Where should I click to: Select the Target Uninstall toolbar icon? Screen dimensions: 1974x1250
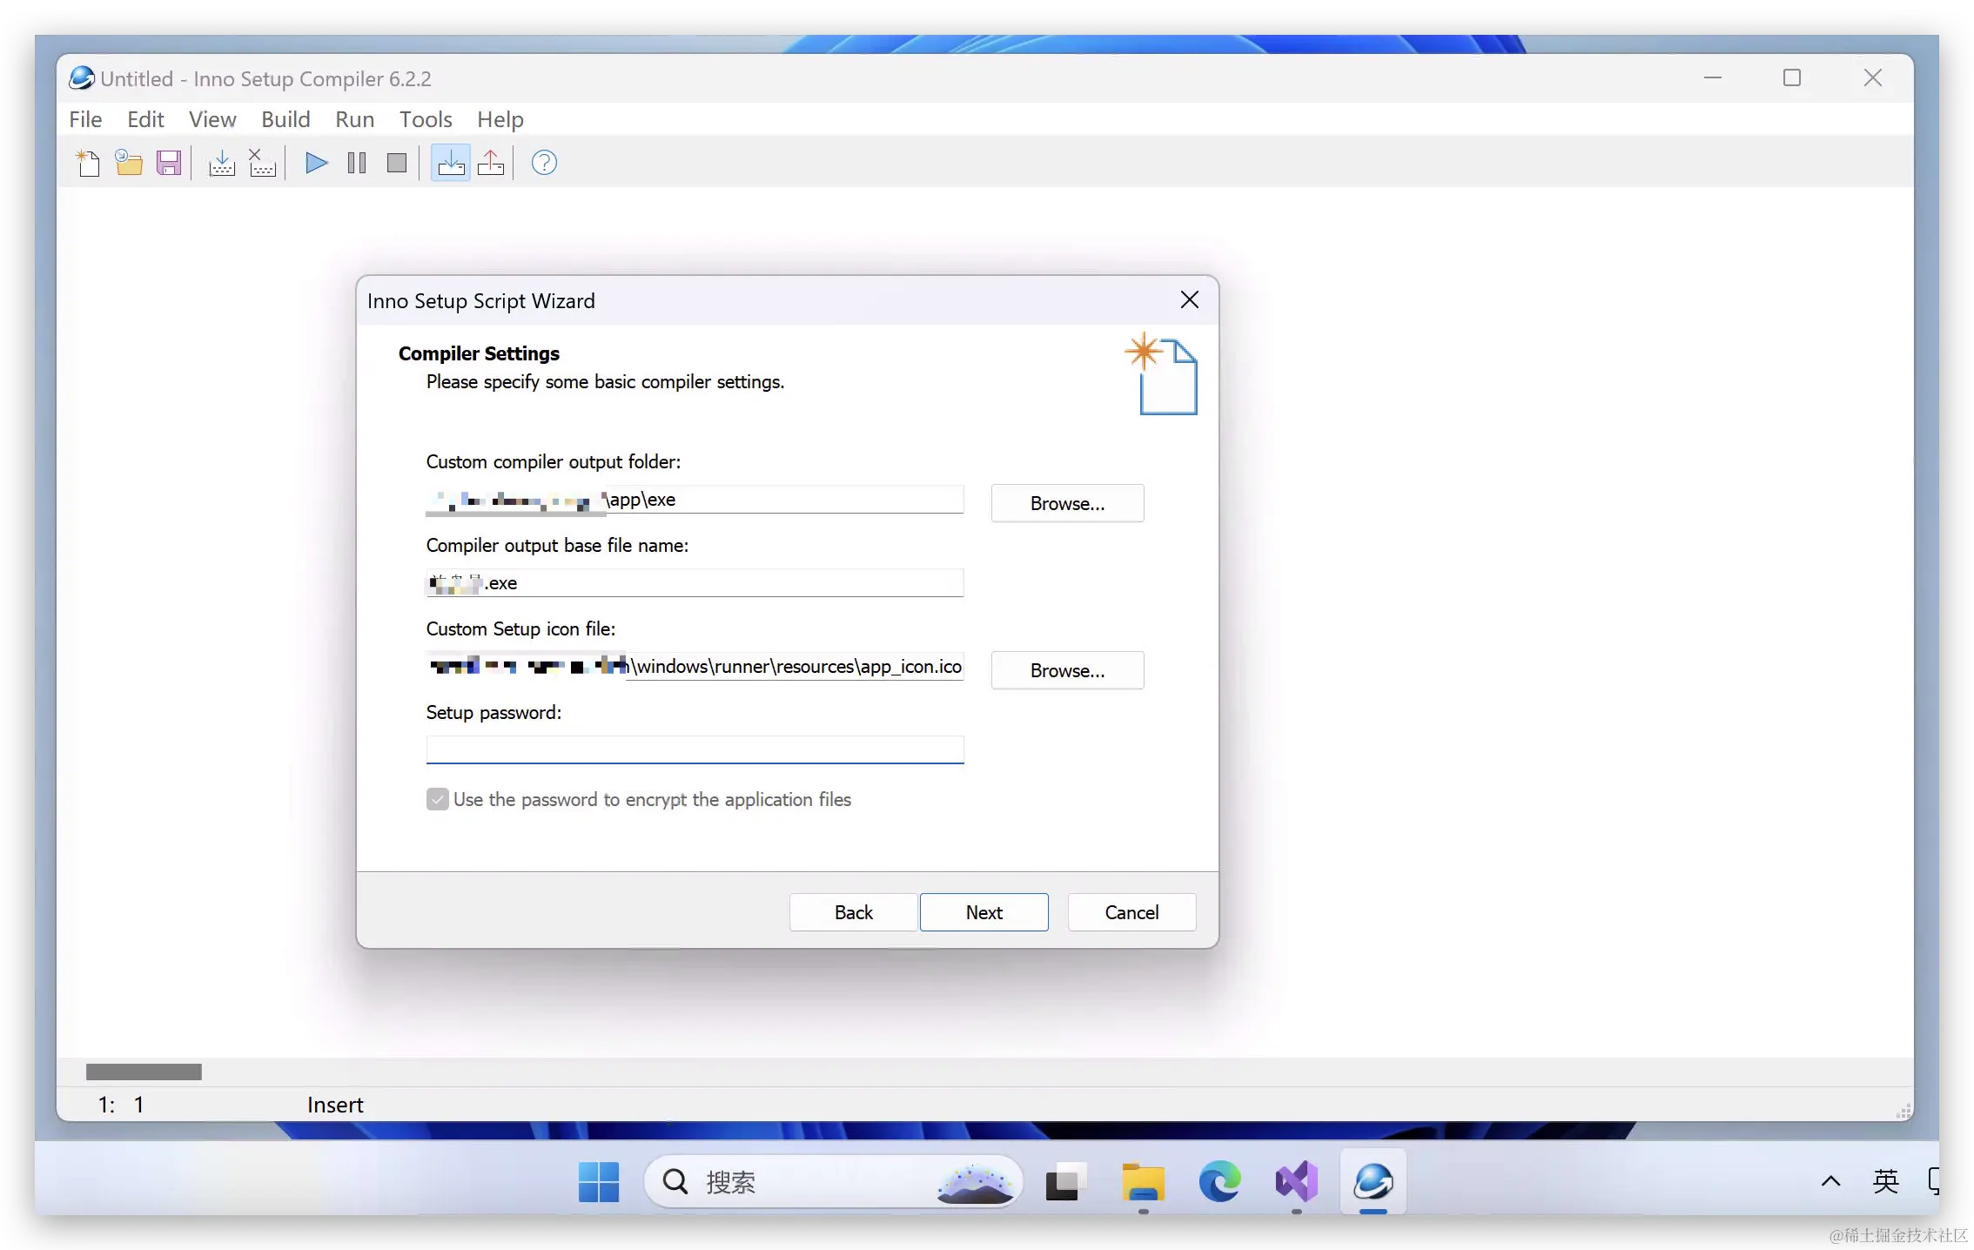tap(491, 163)
